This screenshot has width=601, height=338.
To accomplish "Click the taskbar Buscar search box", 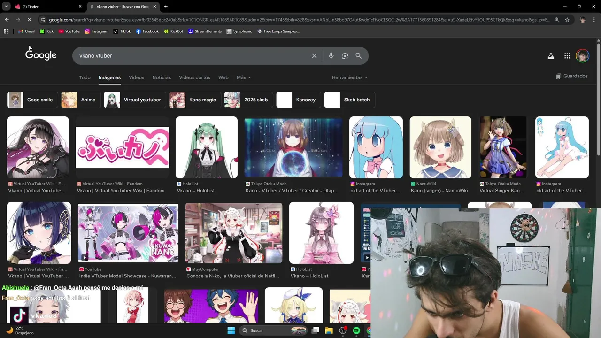I will (x=274, y=330).
